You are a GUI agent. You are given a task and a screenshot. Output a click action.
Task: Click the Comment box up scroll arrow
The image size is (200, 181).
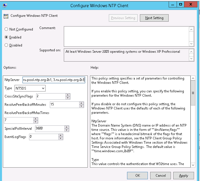(x=191, y=30)
